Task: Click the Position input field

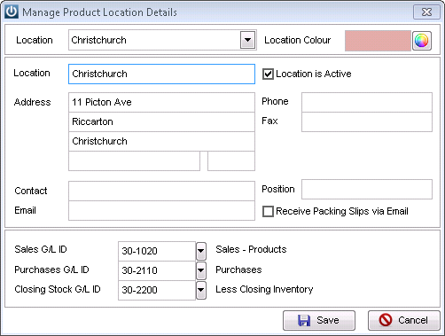Action: click(367, 189)
